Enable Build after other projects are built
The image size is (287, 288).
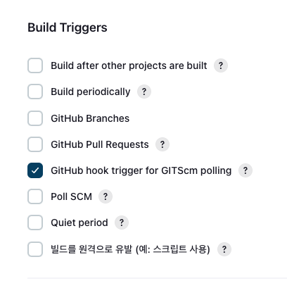coord(35,65)
